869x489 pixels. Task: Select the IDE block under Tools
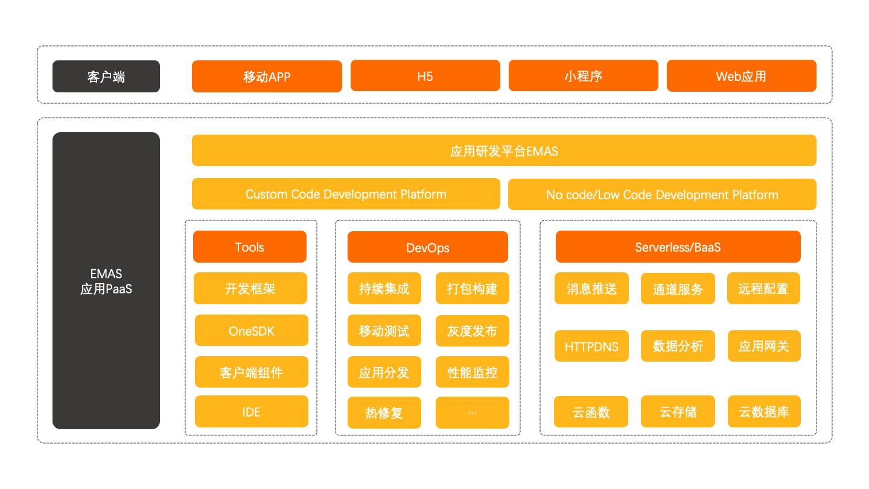coord(251,412)
